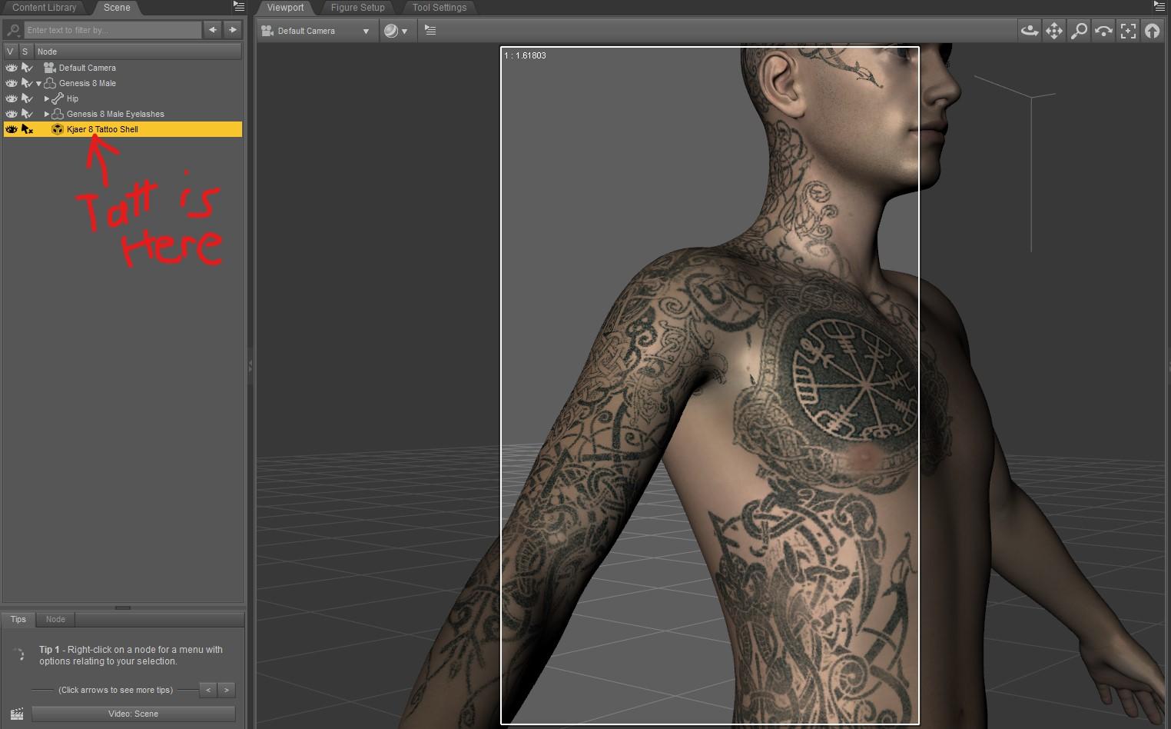Switch to the Node tab
Image resolution: width=1171 pixels, height=729 pixels.
point(55,619)
